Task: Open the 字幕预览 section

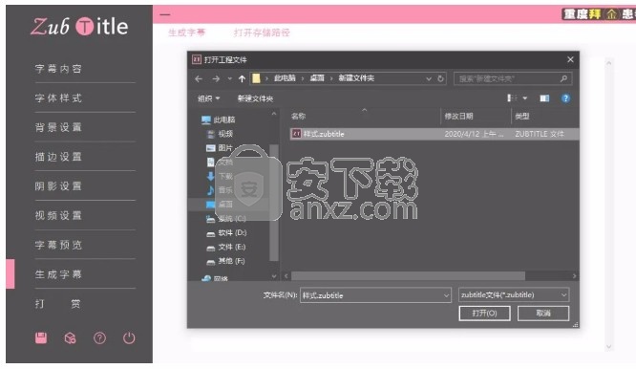Action: pos(58,245)
